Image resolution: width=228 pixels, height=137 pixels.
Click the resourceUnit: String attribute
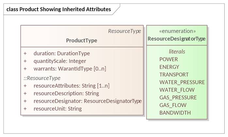click(x=58, y=109)
